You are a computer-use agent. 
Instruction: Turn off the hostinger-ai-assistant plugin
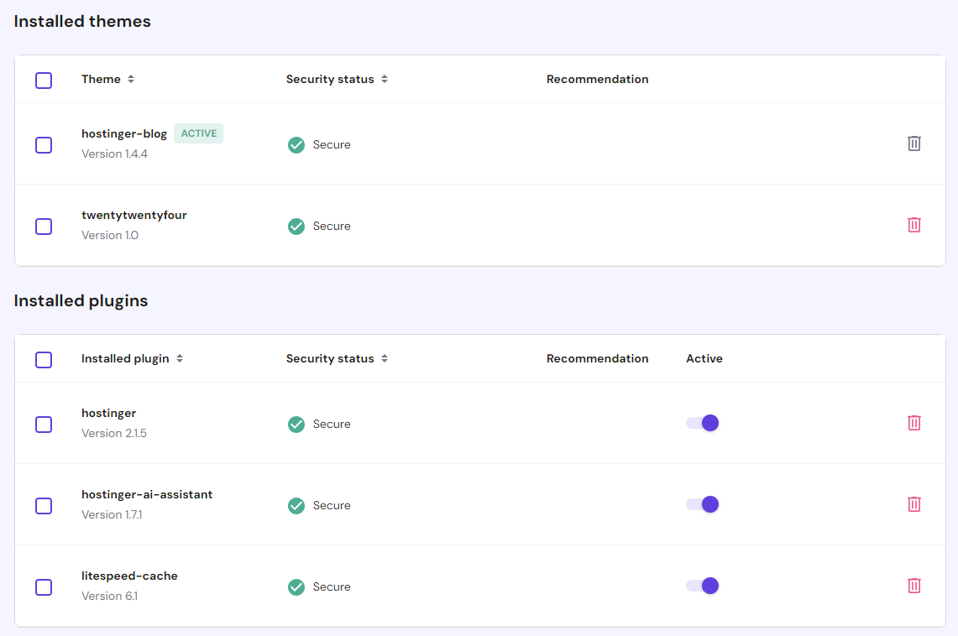tap(703, 504)
